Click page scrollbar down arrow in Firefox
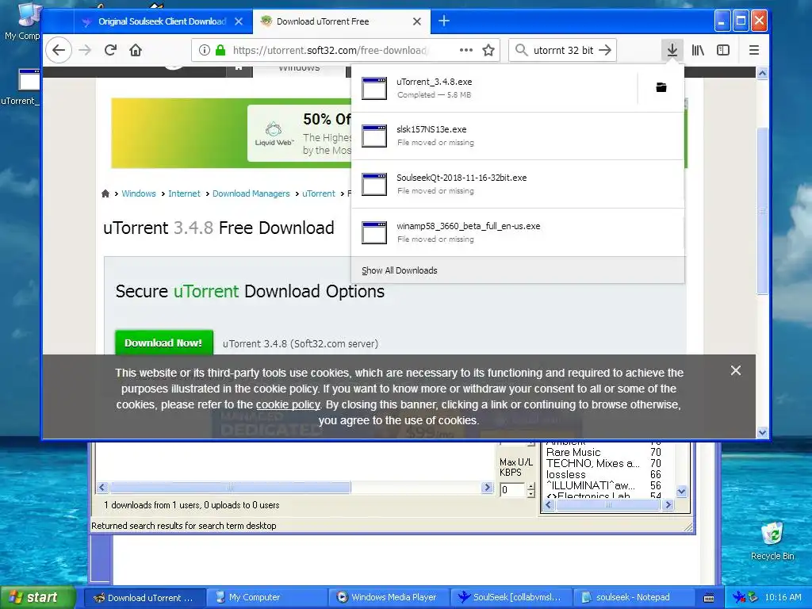 click(x=762, y=432)
